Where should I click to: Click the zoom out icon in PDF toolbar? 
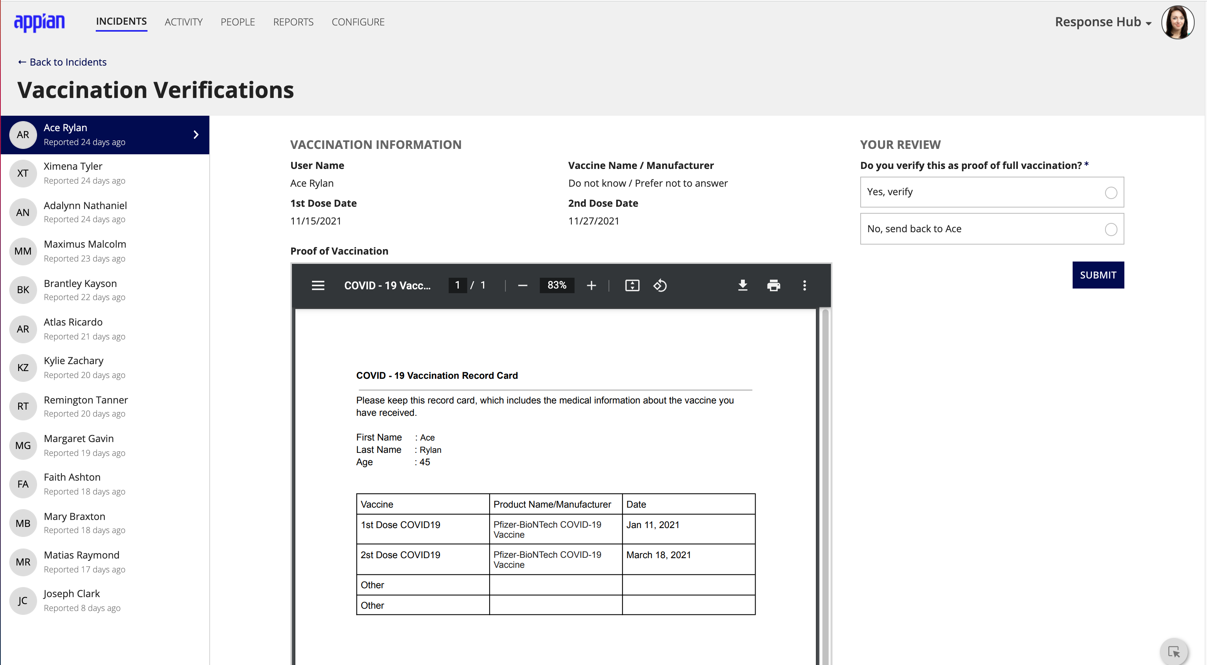click(x=524, y=285)
